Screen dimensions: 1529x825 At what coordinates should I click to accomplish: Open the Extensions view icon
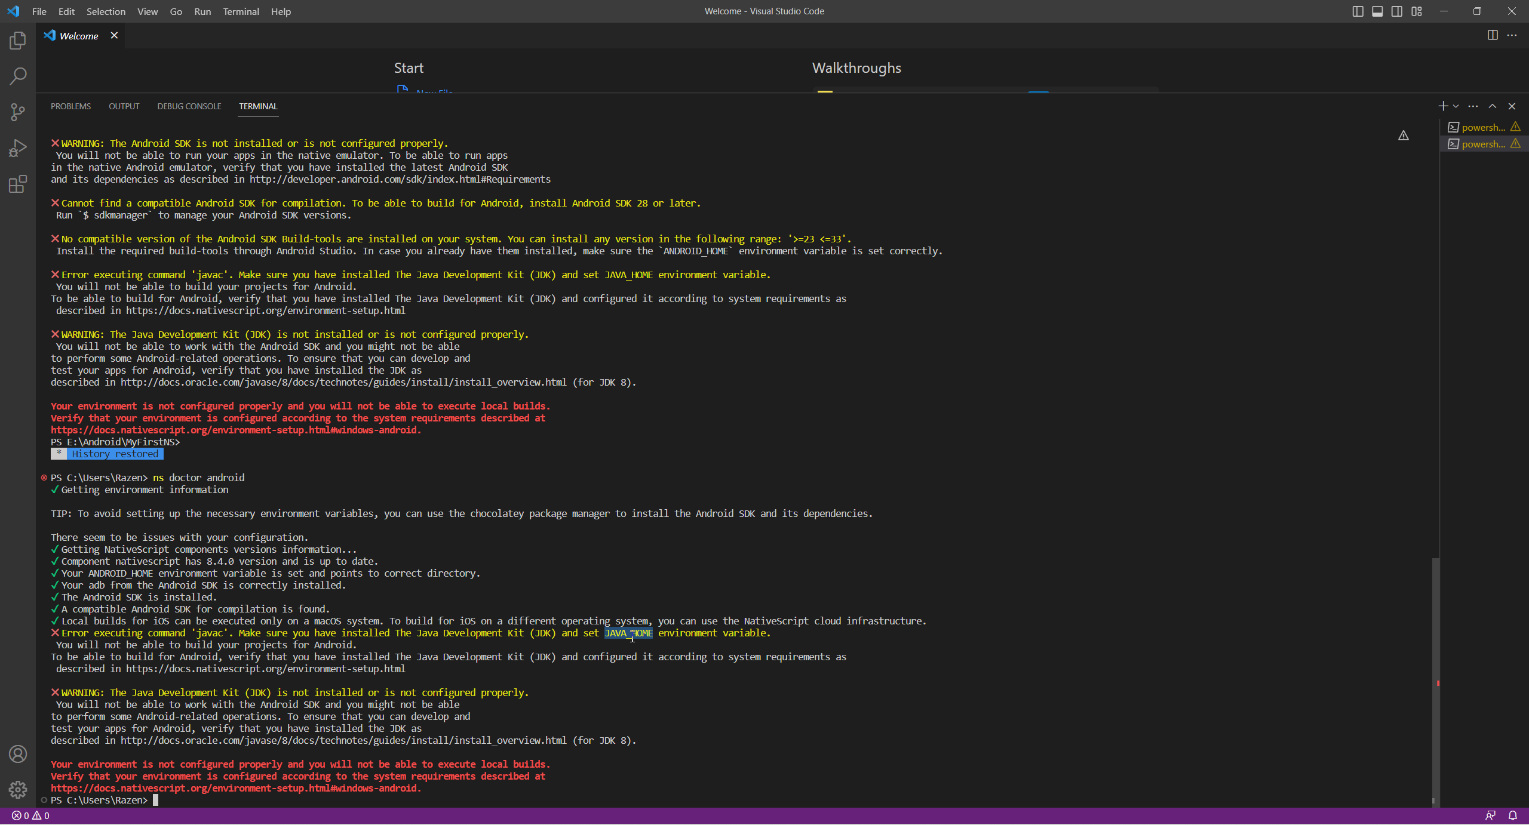pyautogui.click(x=18, y=184)
